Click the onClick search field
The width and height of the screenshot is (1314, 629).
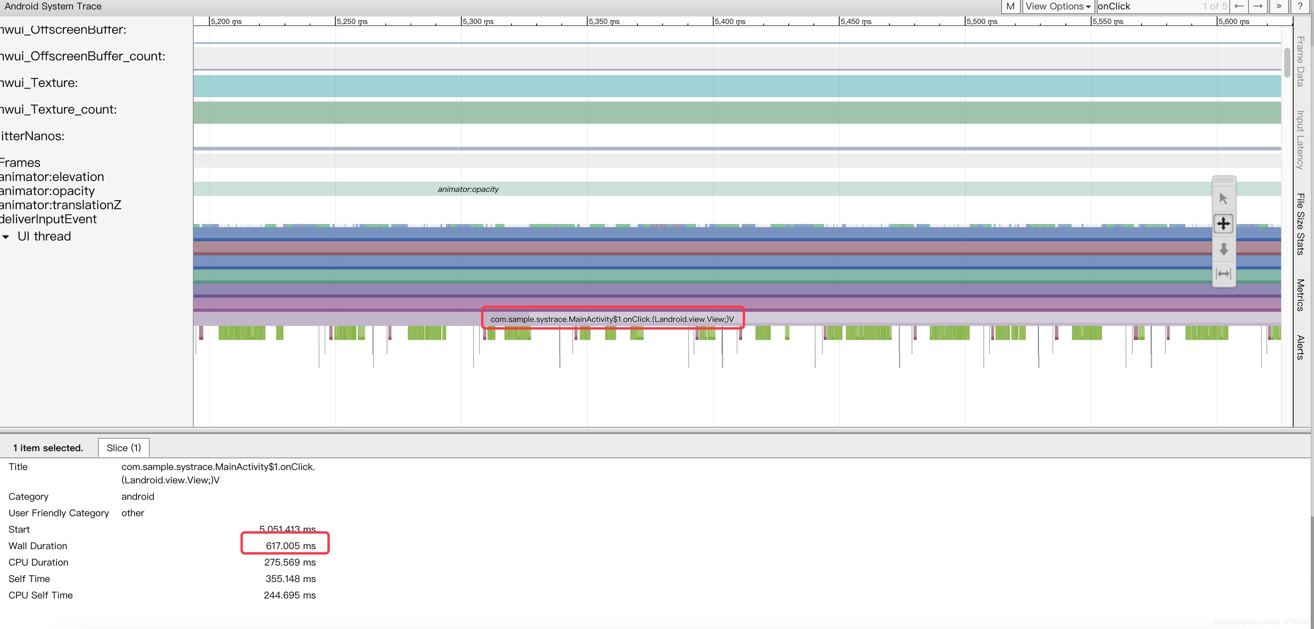pos(1148,6)
